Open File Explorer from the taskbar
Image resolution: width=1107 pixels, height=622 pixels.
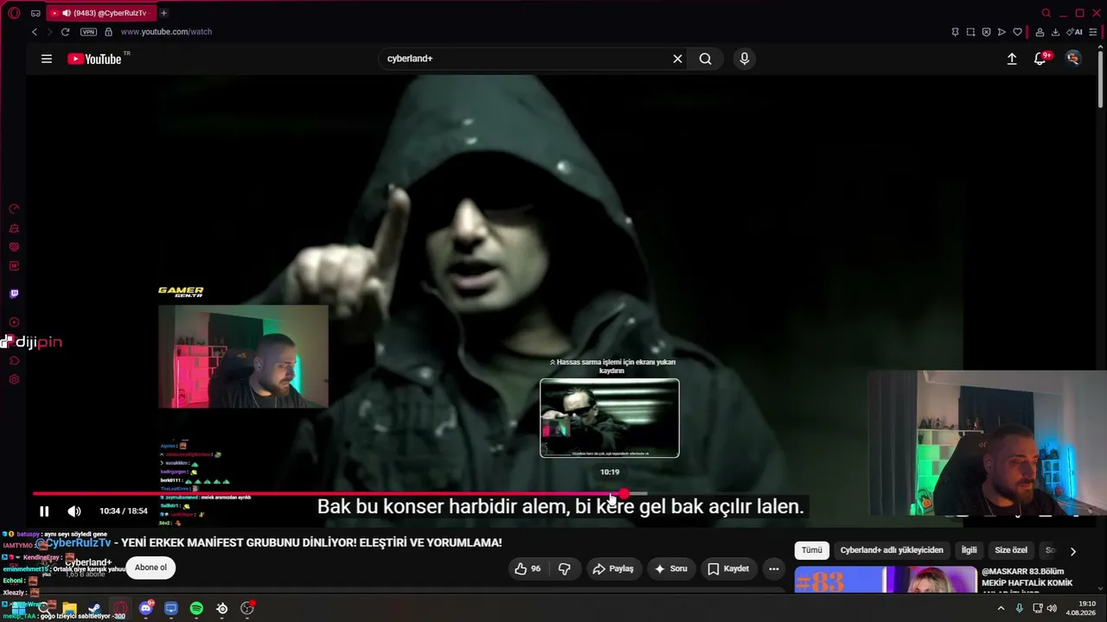(x=69, y=609)
